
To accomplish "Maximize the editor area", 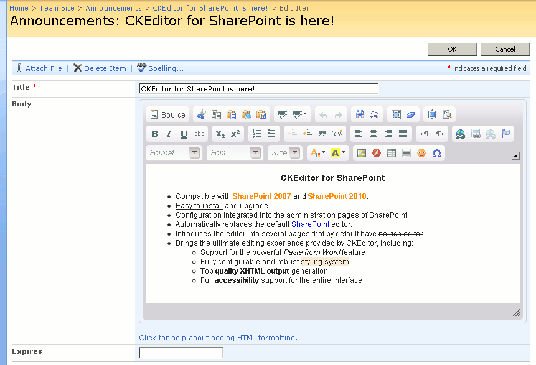I will (432, 115).
